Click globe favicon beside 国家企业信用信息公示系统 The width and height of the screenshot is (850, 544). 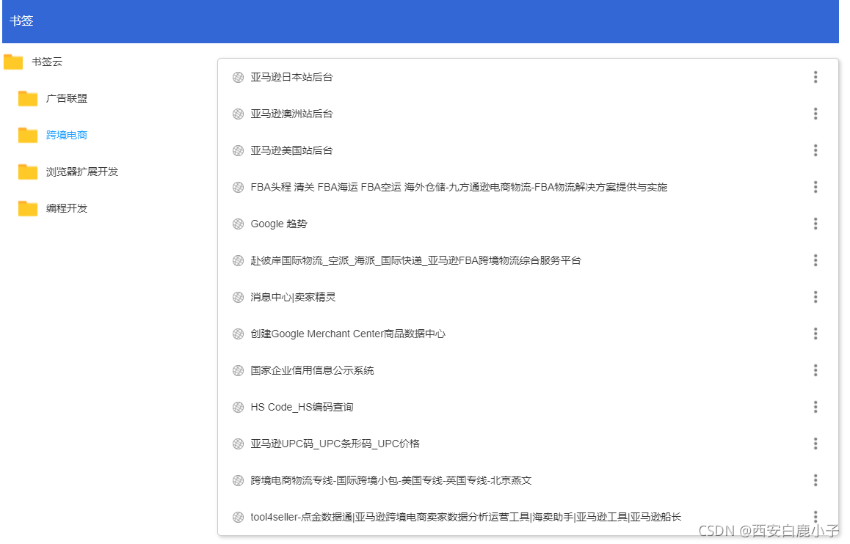[x=238, y=371]
